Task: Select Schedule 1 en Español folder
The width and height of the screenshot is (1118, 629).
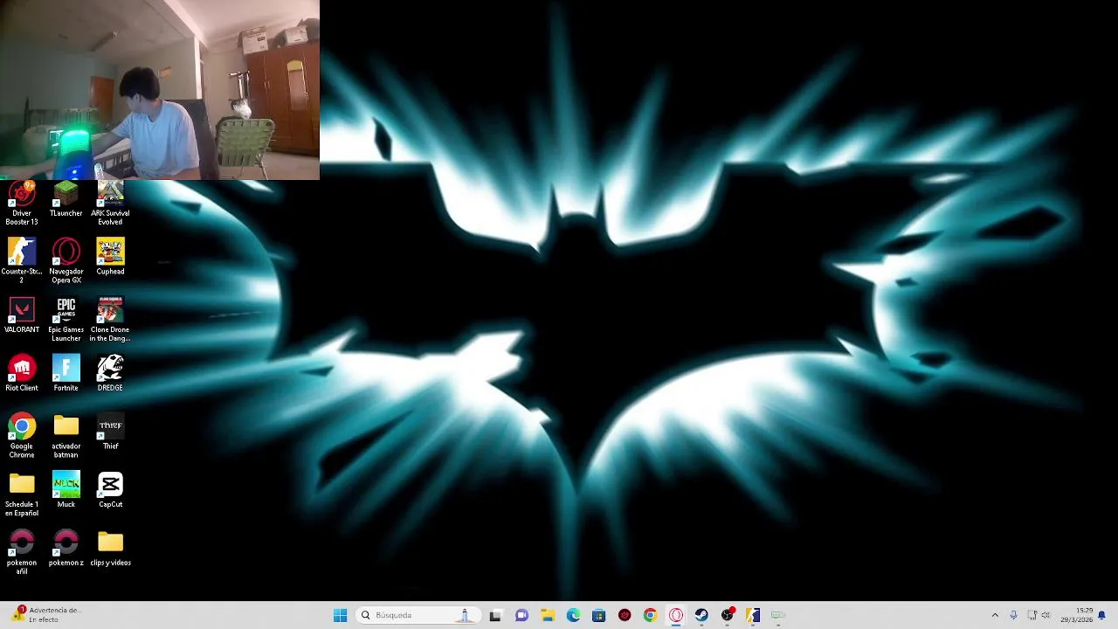Action: (x=22, y=494)
